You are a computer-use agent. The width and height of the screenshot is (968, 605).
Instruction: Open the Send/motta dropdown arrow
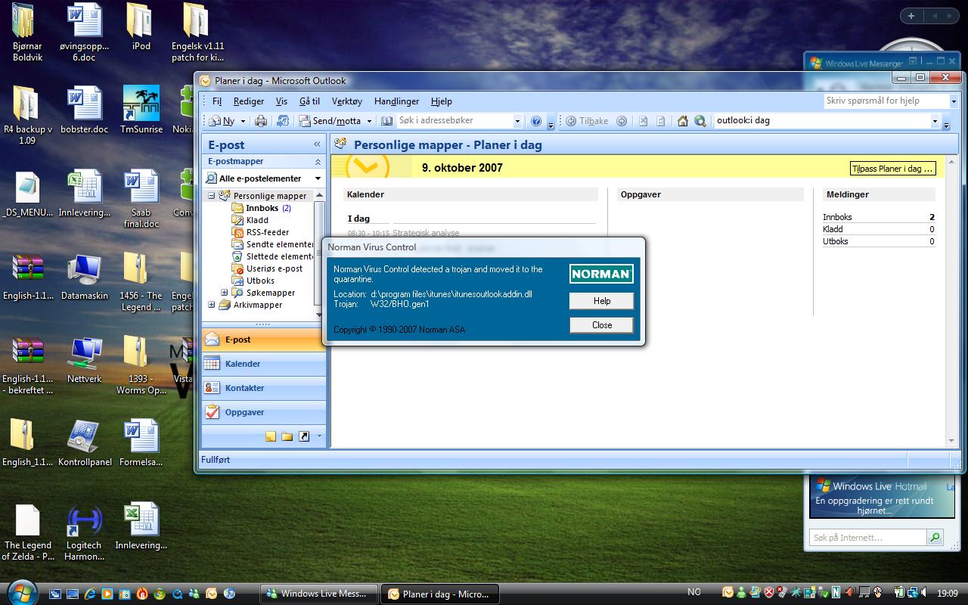pos(369,121)
